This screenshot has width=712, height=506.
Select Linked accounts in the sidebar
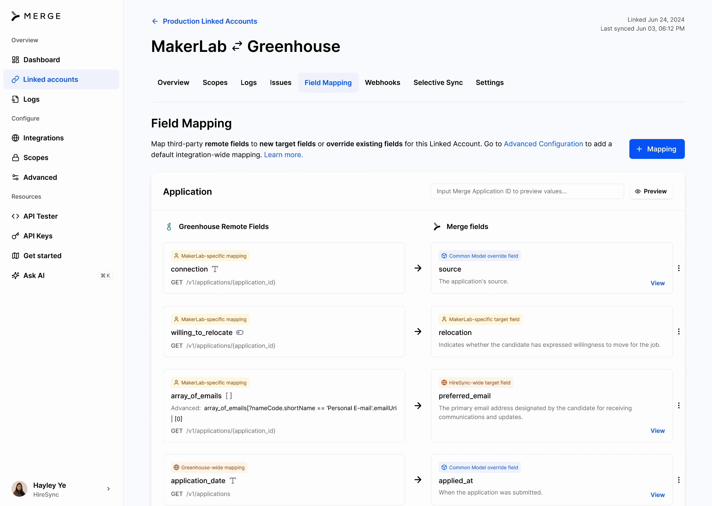click(x=61, y=80)
